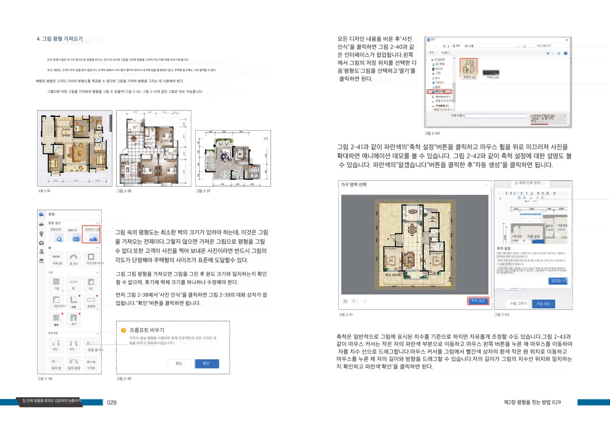The image size is (610, 427).
Task: Select 음악 in folder tree
Action: coord(437,87)
